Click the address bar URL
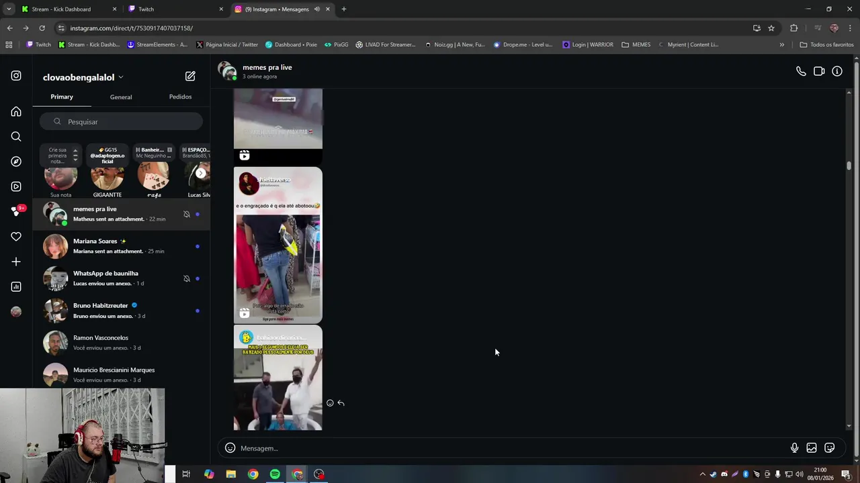The width and height of the screenshot is (860, 483). click(x=131, y=28)
